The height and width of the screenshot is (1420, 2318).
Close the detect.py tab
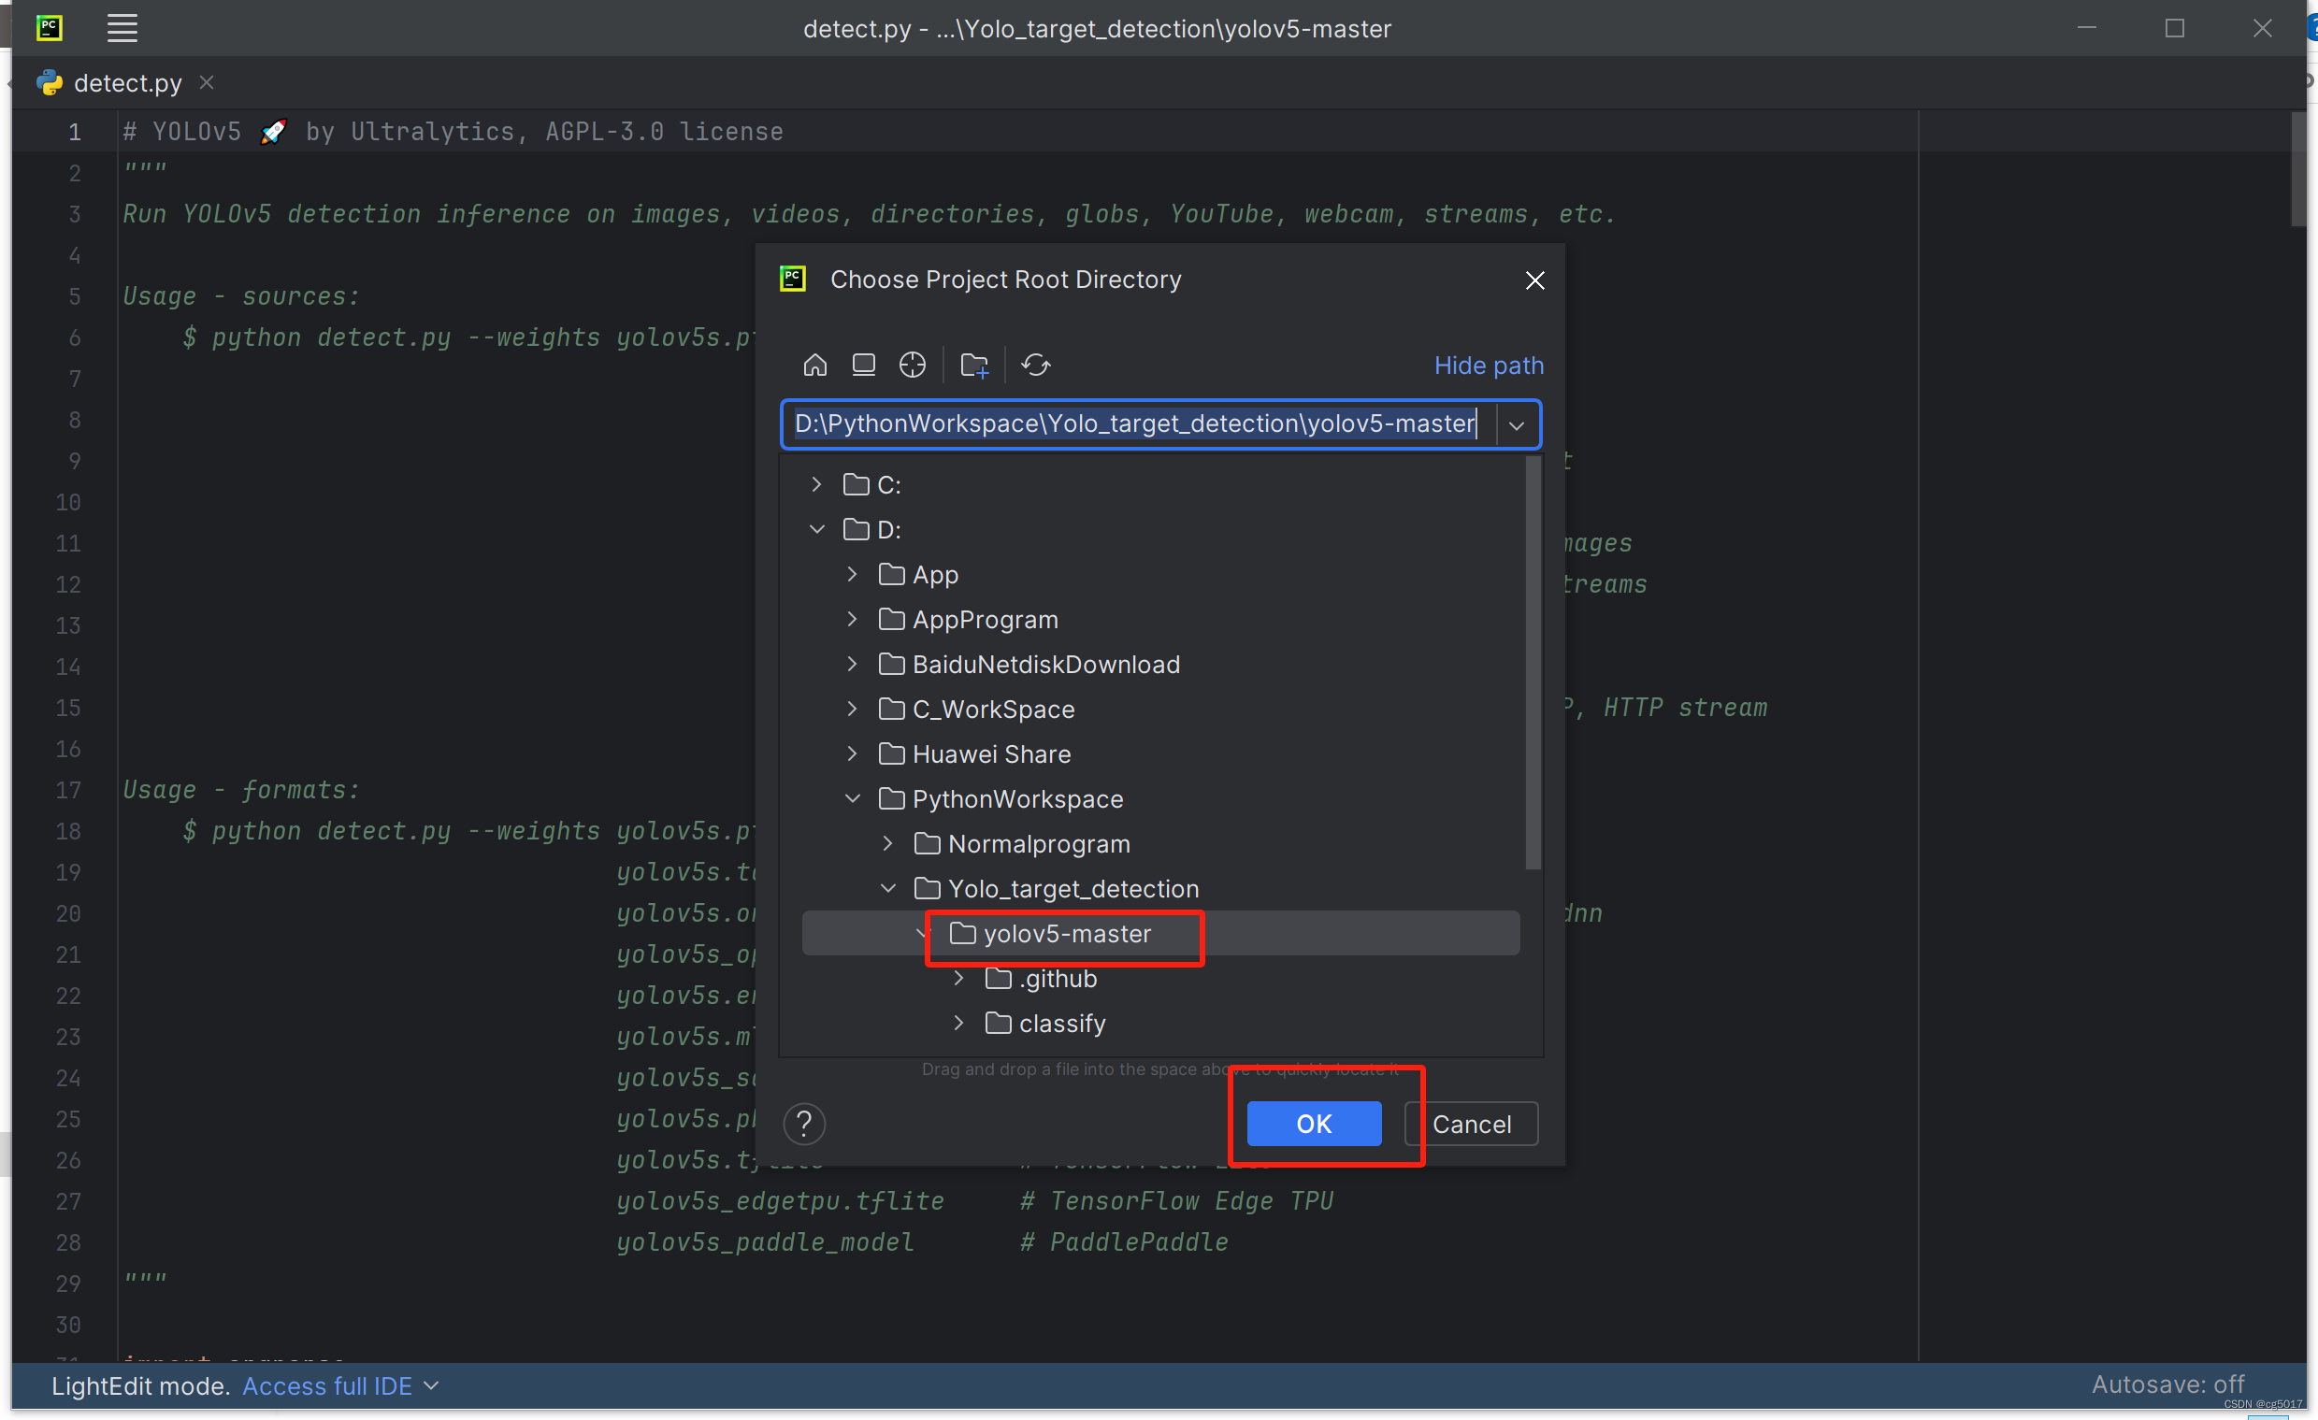[x=207, y=83]
